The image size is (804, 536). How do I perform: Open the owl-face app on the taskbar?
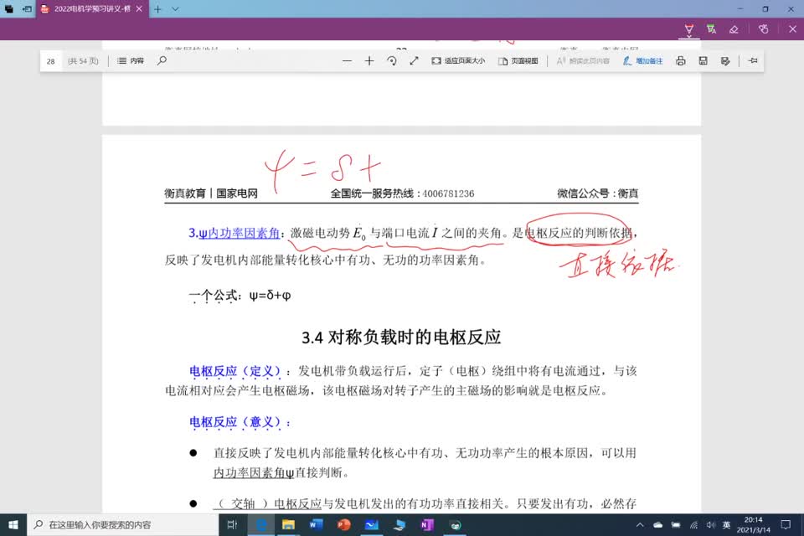click(455, 525)
